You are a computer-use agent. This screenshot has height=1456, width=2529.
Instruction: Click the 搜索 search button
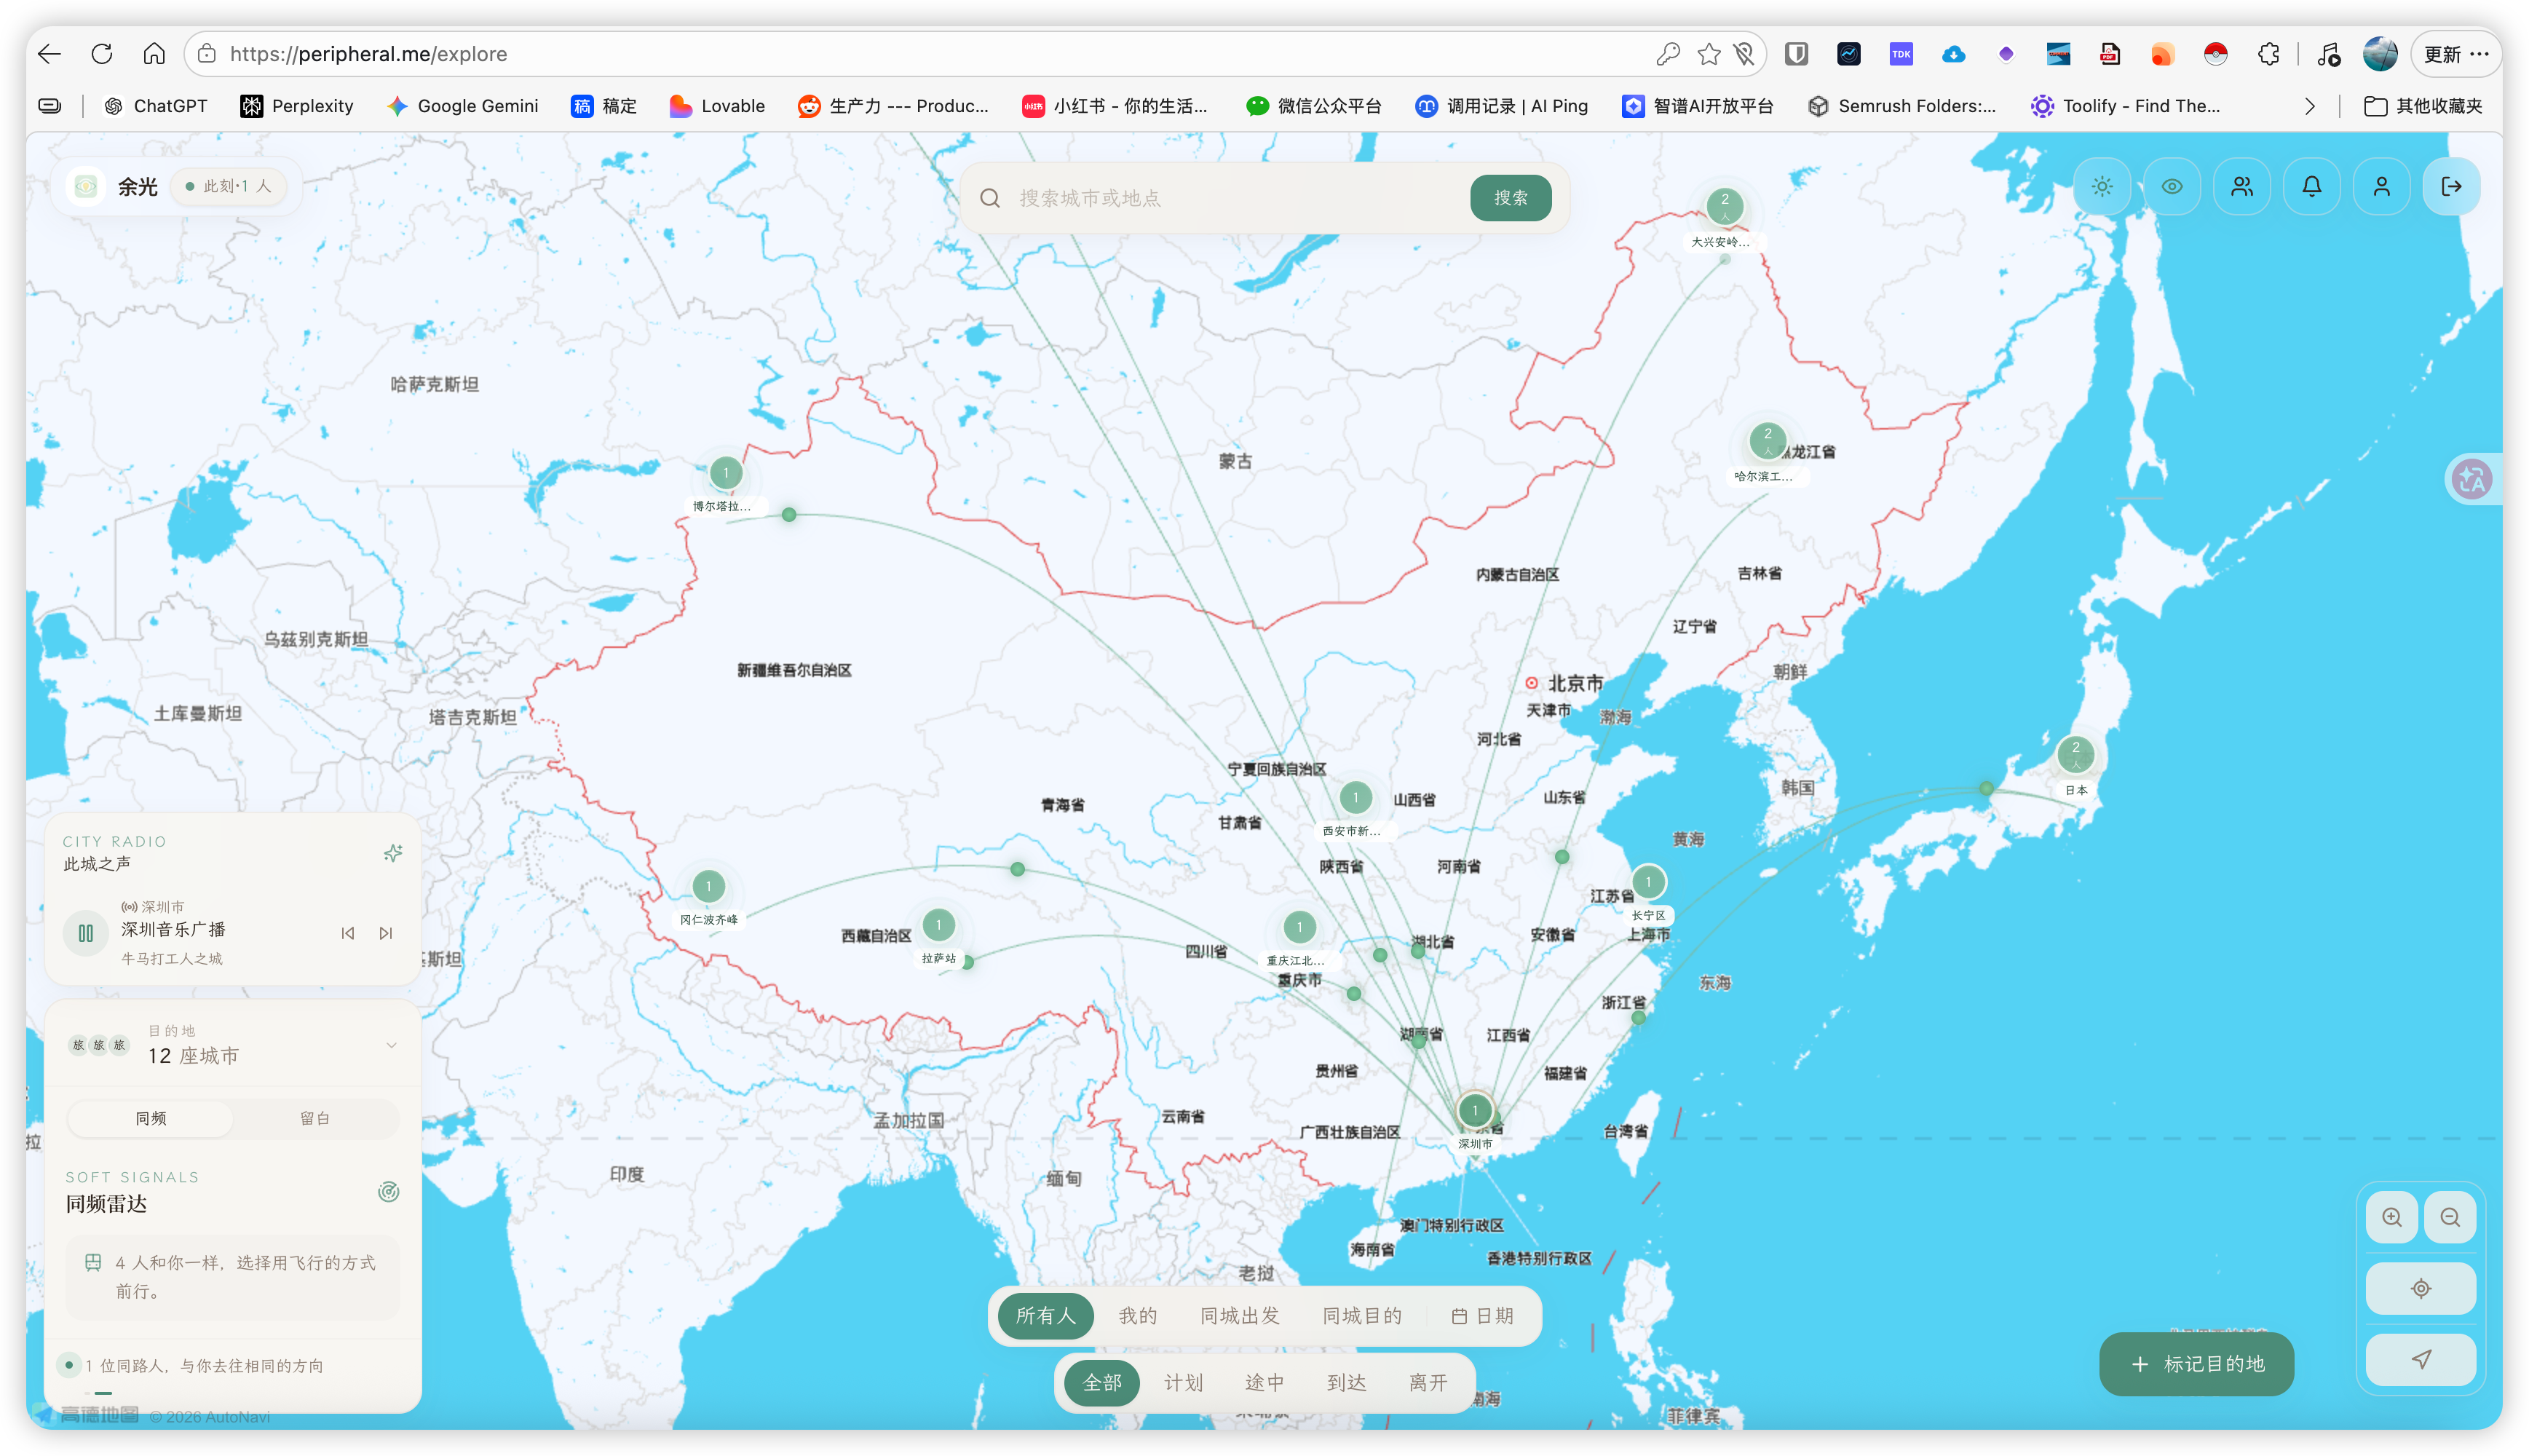pyautogui.click(x=1510, y=198)
